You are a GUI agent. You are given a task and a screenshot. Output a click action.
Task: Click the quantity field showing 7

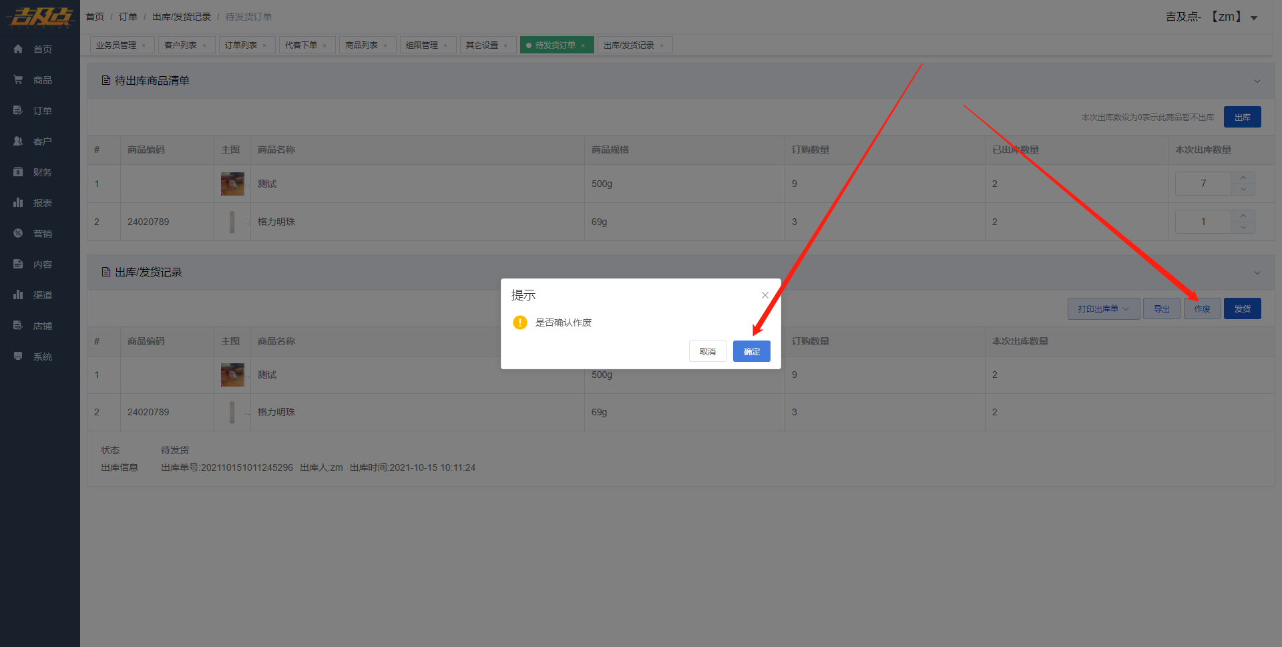click(1203, 184)
